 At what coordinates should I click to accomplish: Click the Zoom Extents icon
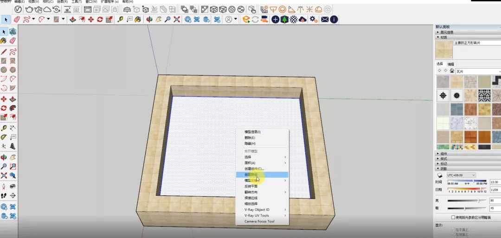[x=177, y=19]
